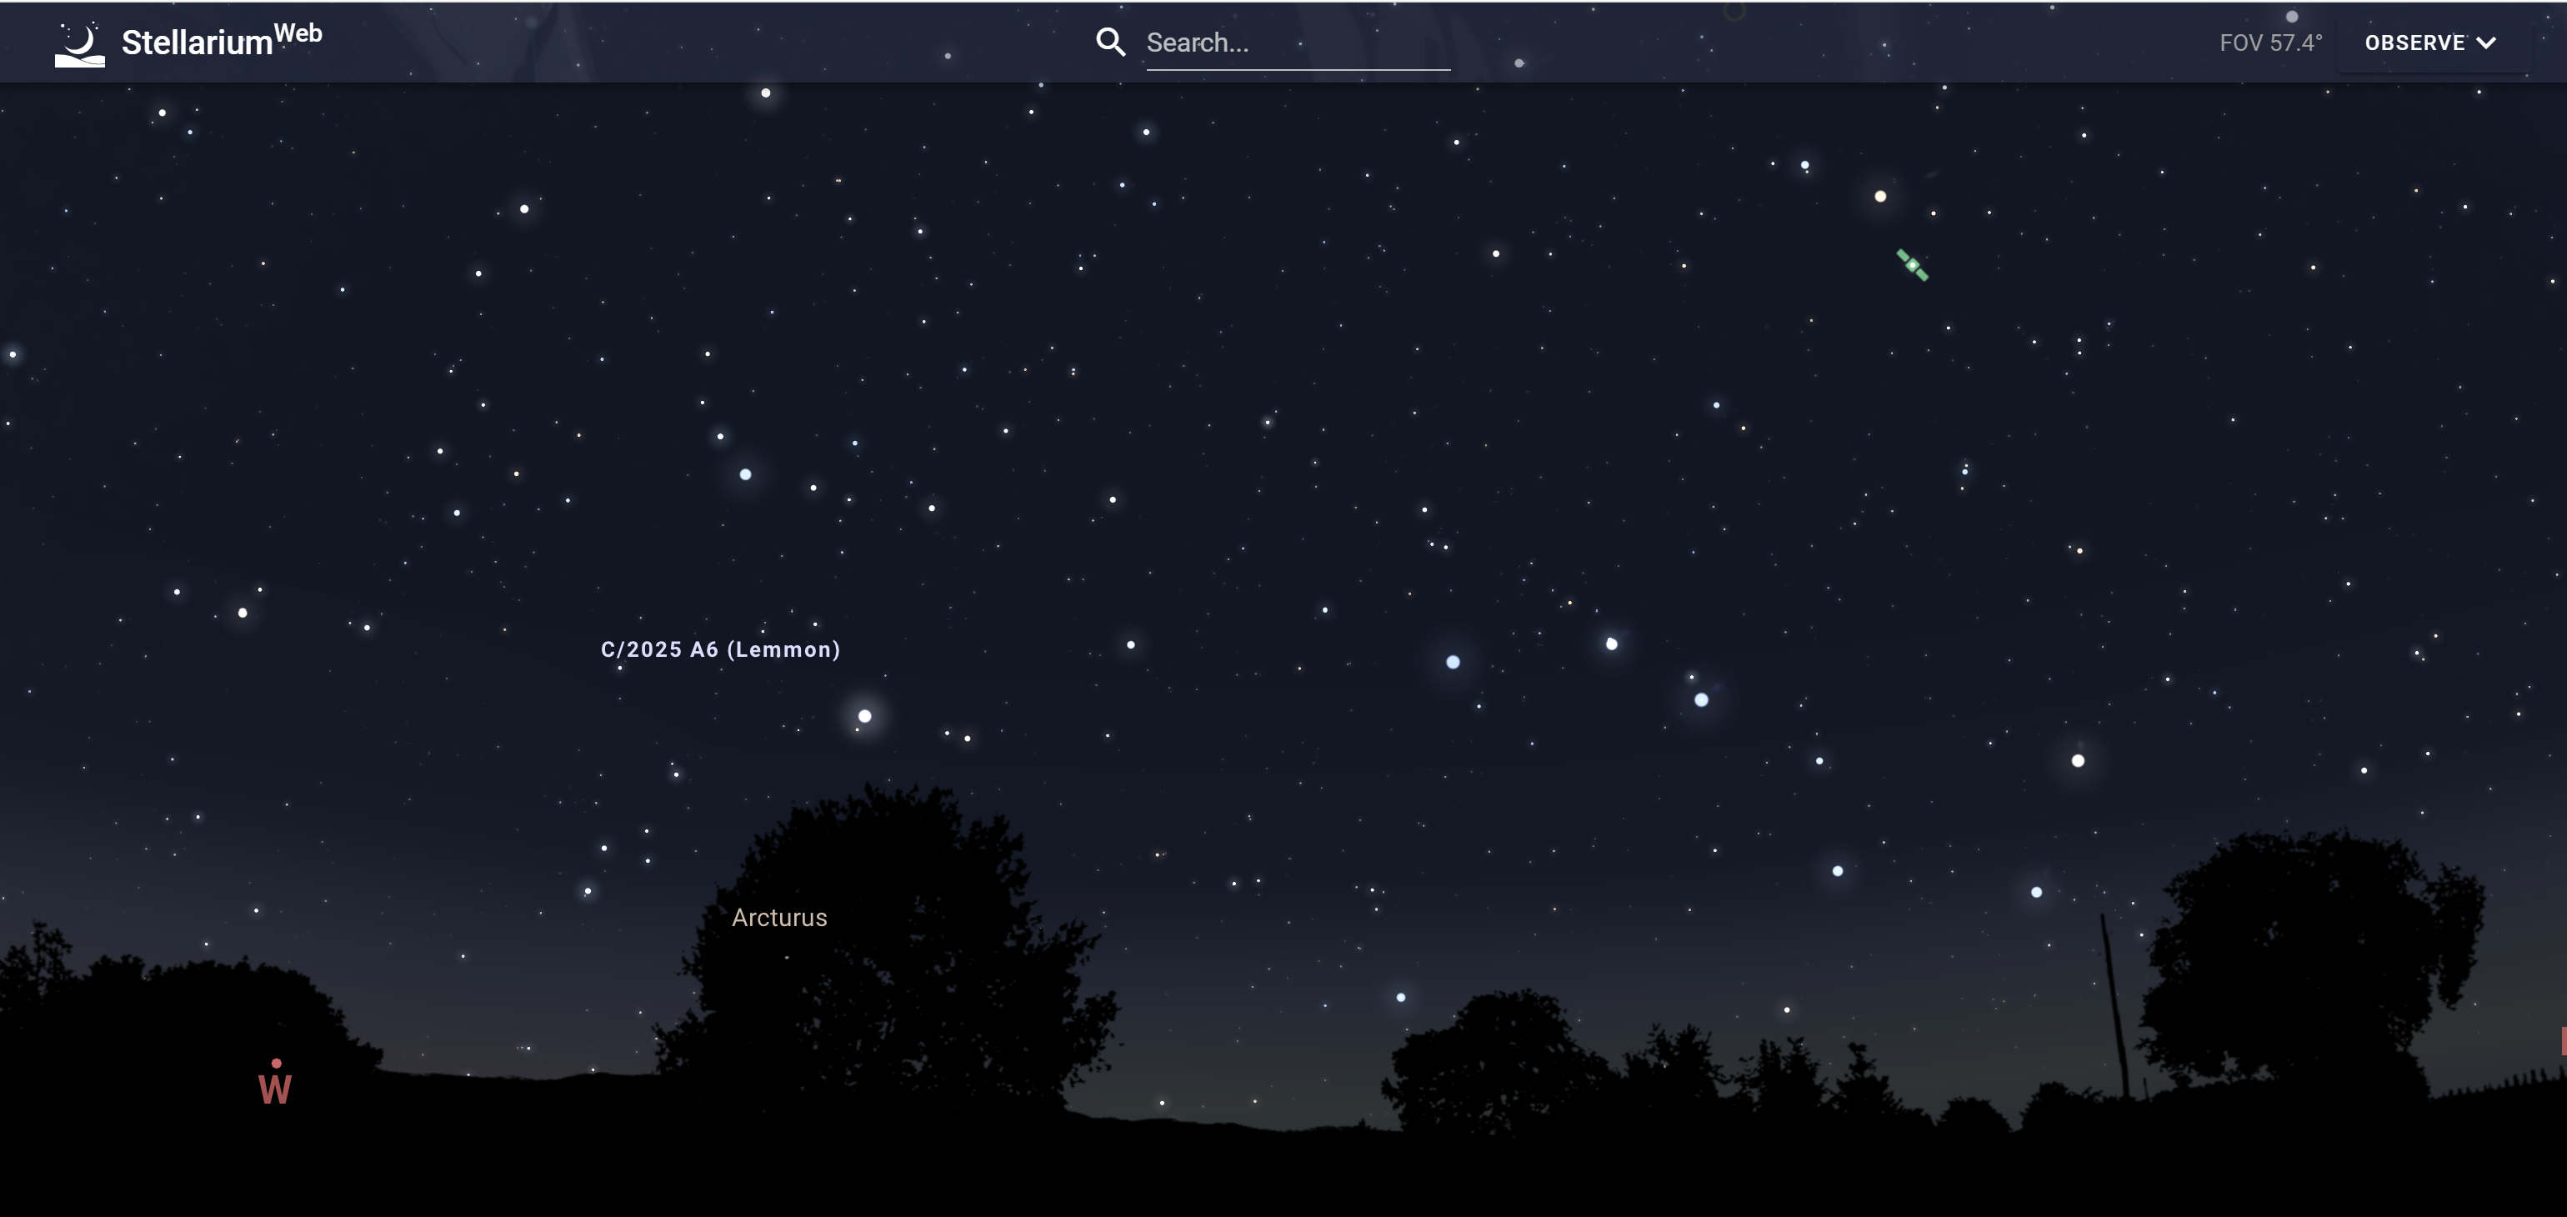
Task: Select bright star below the Lemmon label
Action: coord(865,716)
